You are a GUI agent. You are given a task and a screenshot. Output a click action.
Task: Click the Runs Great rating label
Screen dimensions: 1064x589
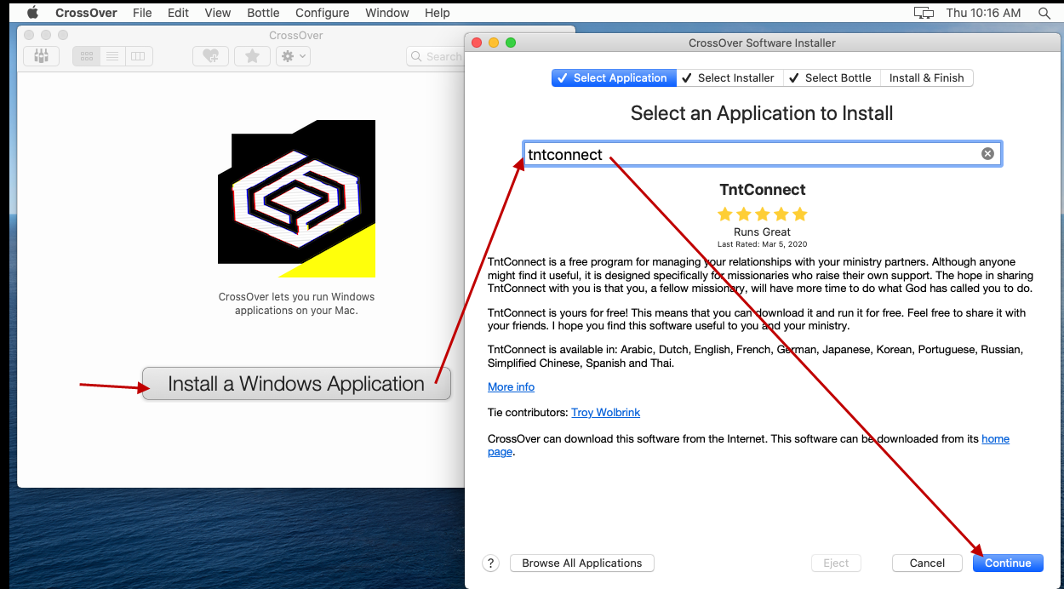click(x=762, y=232)
